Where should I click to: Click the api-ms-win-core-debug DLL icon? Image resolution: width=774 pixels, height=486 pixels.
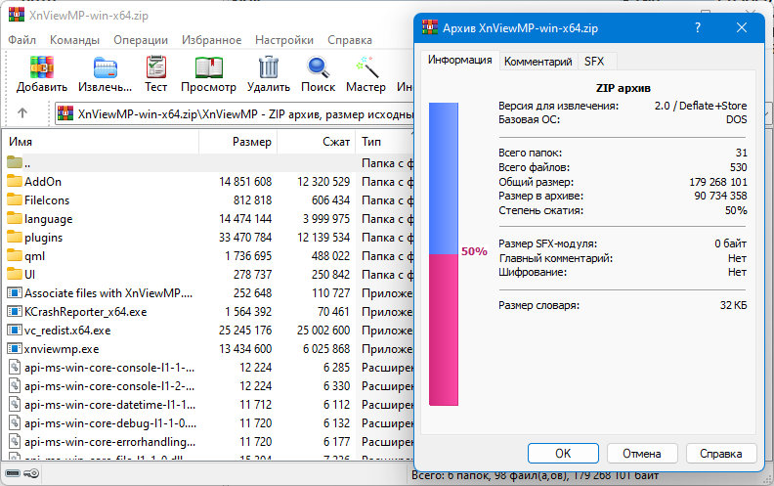click(x=15, y=423)
